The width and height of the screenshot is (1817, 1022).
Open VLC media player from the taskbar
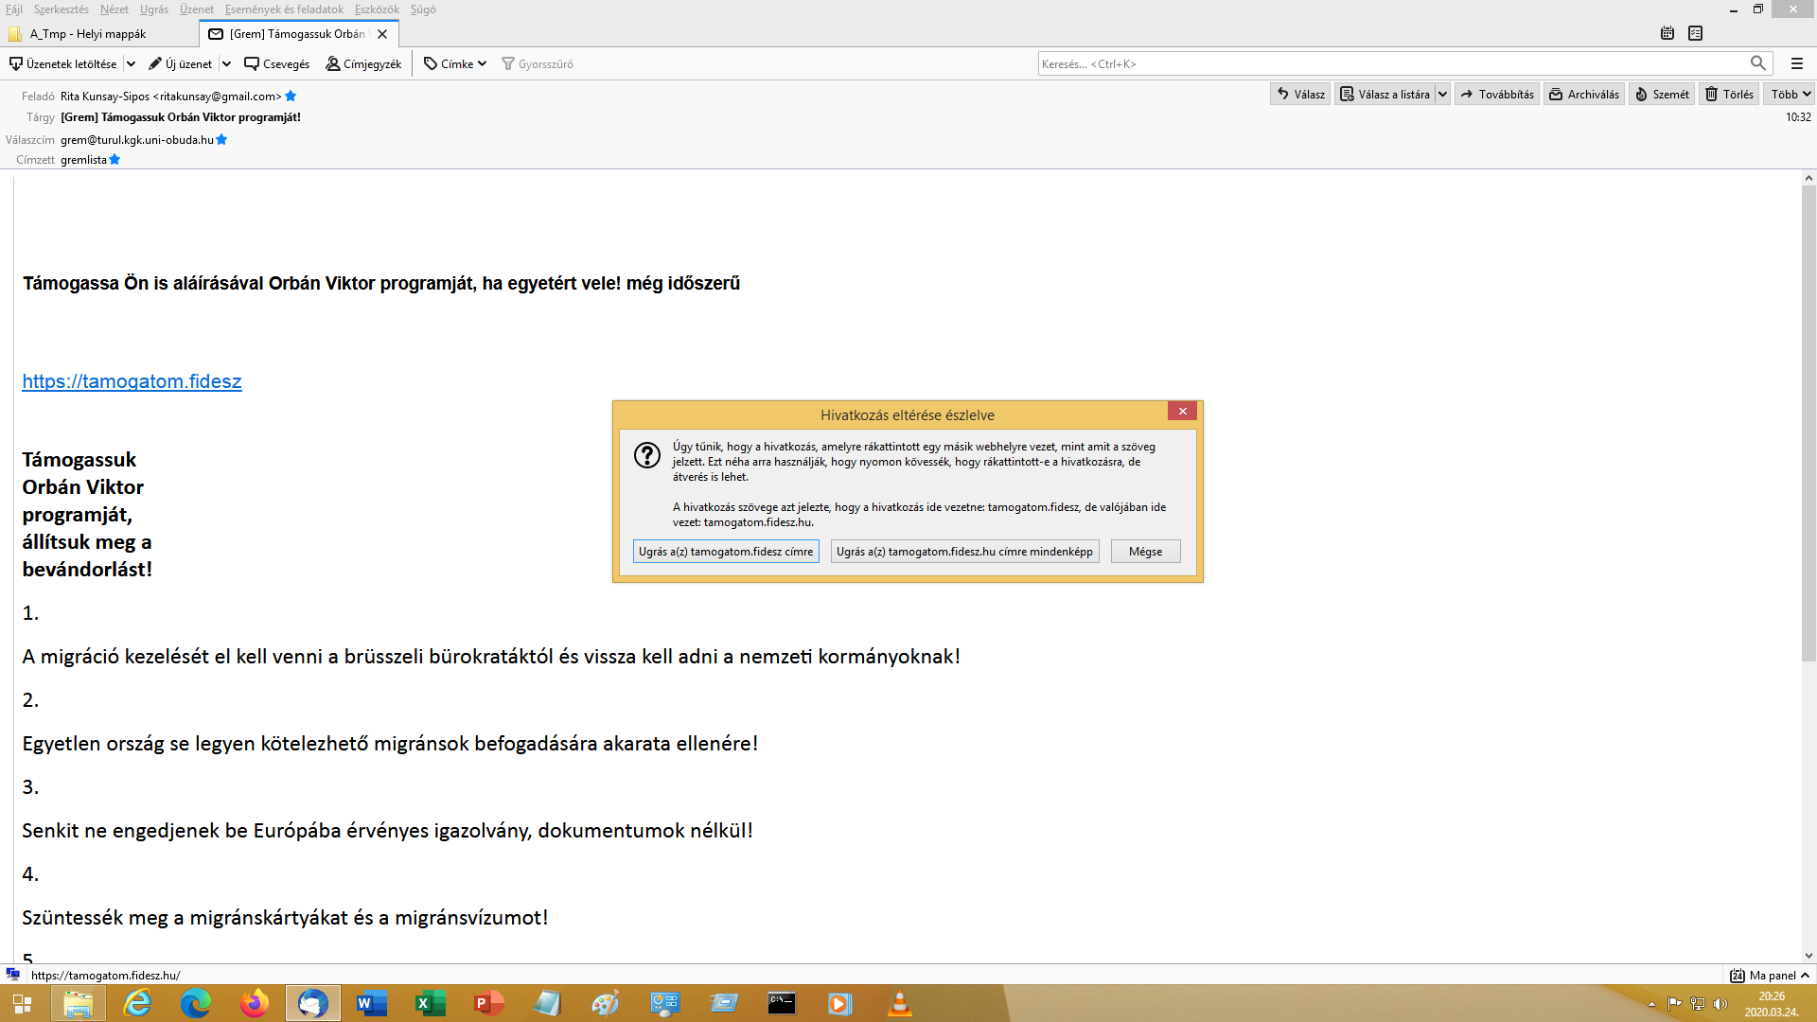pyautogui.click(x=899, y=1003)
